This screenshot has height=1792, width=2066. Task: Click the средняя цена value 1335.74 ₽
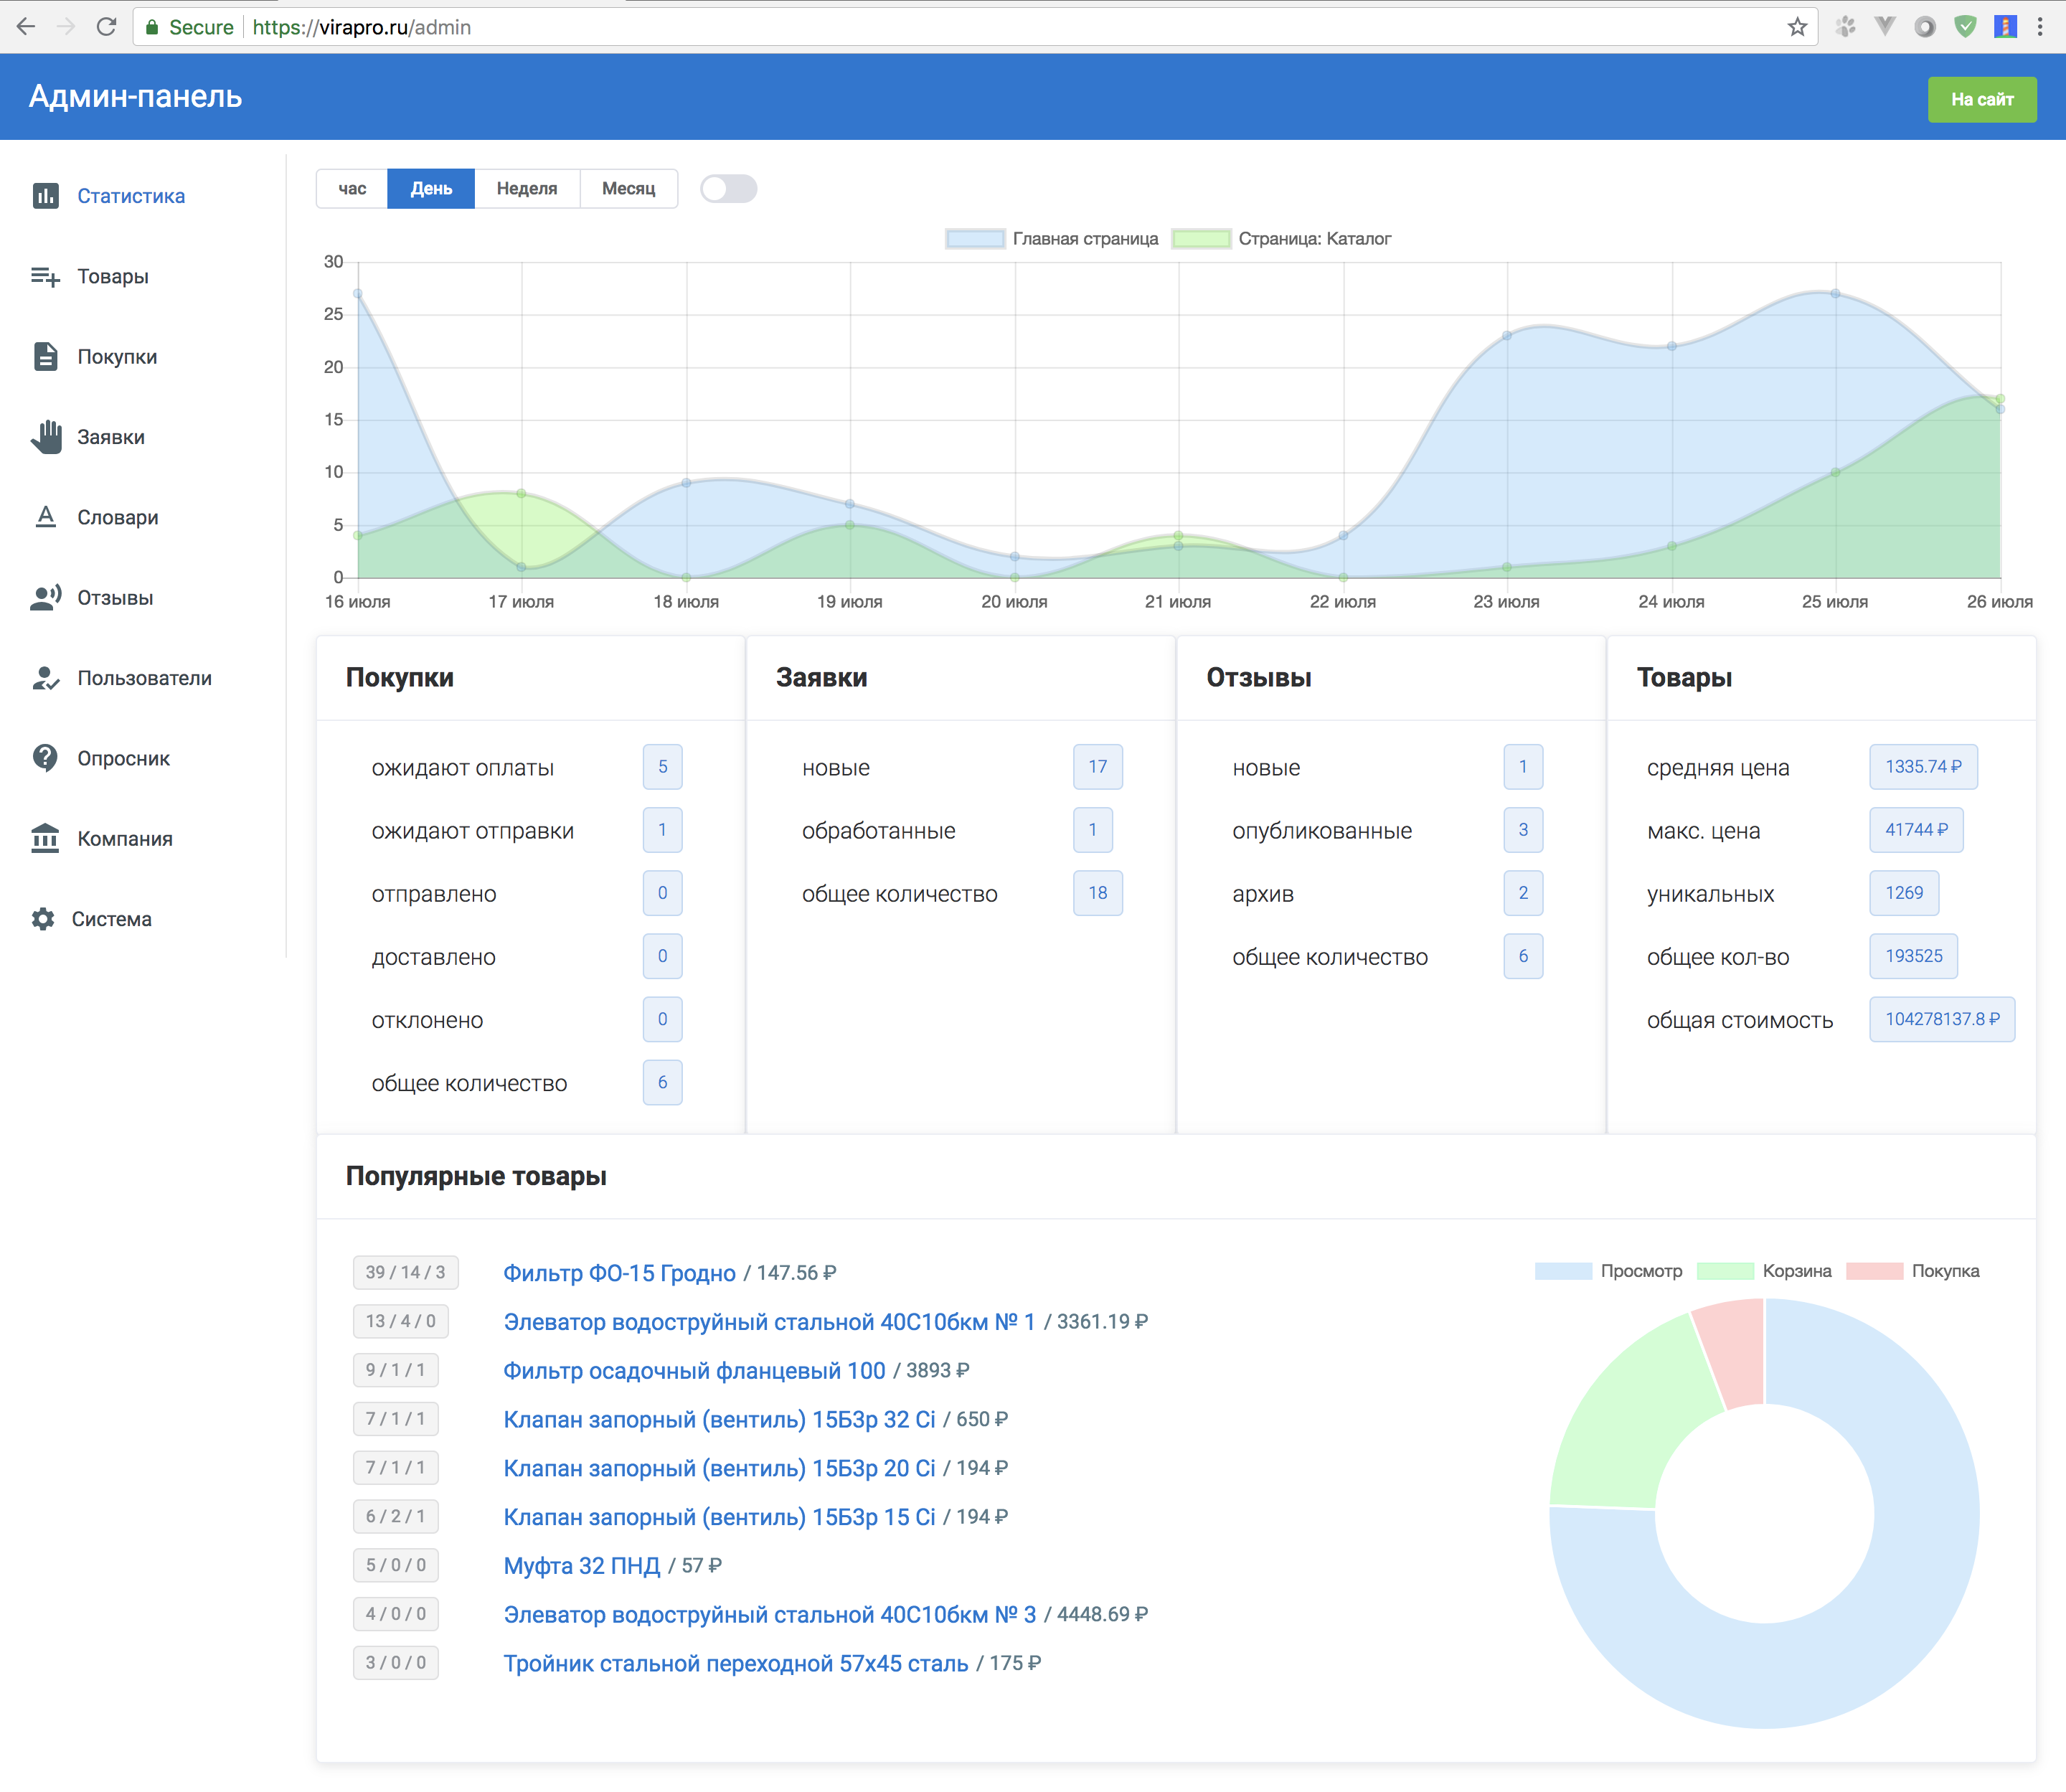pos(1923,767)
